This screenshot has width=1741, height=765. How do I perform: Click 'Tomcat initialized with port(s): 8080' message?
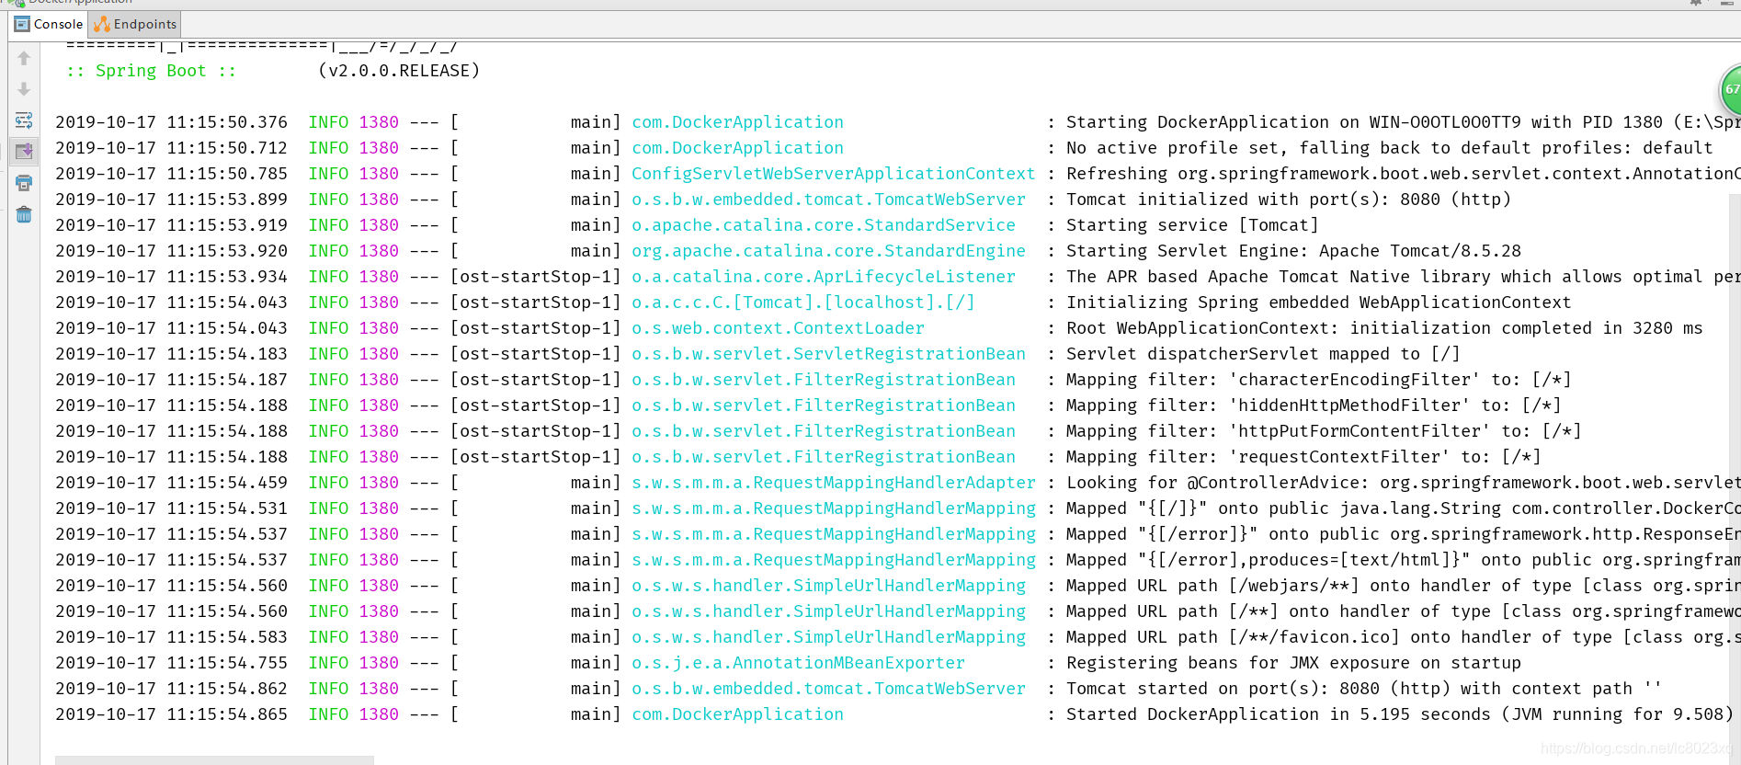[x=1289, y=200]
